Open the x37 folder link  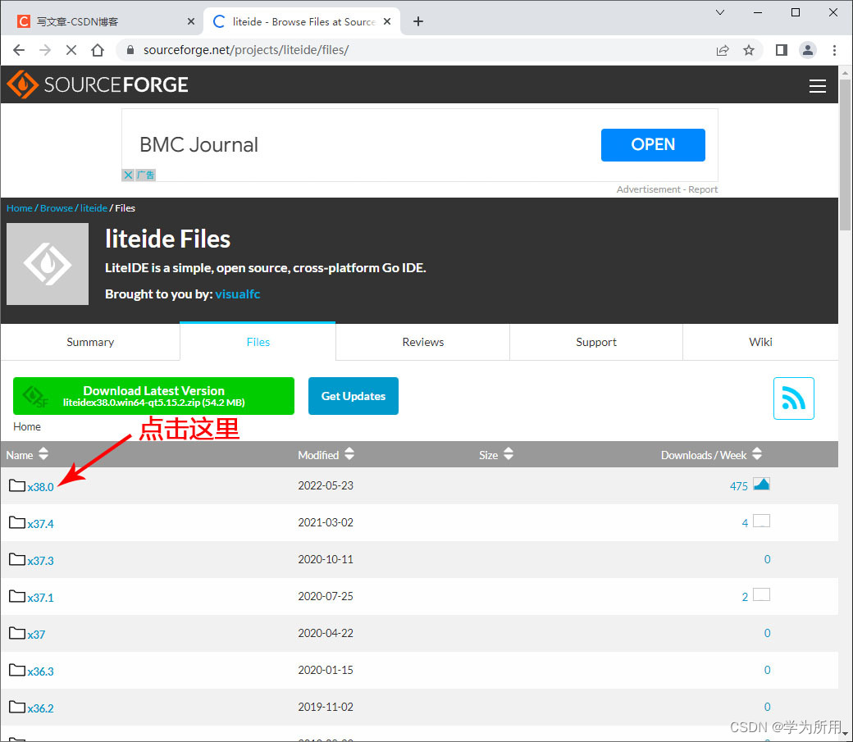coord(36,635)
